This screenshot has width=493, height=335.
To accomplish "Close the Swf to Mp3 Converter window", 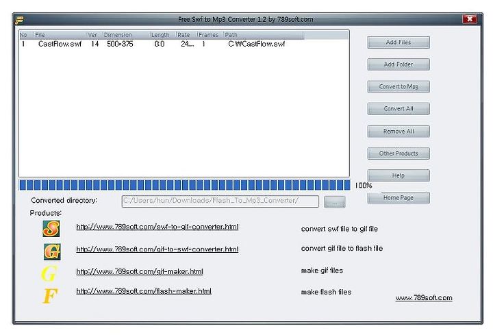I will pos(470,19).
